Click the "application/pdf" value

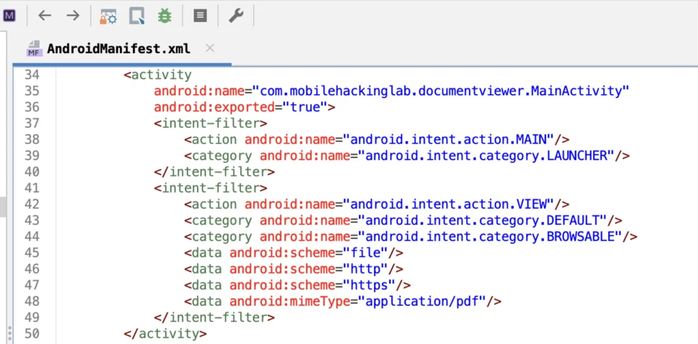[x=421, y=301]
